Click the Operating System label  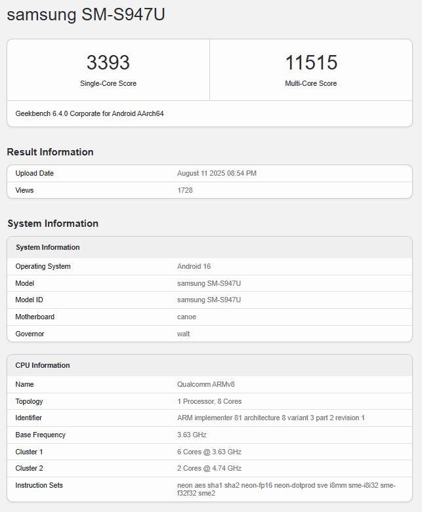tap(43, 266)
